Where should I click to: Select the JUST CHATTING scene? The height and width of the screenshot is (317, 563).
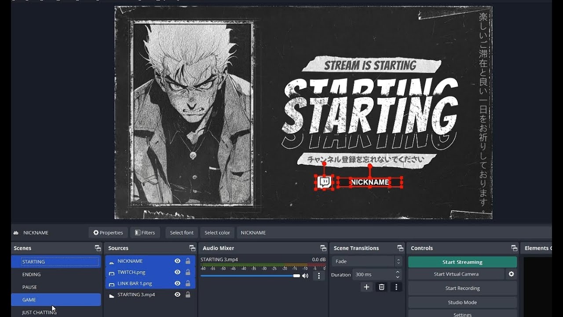pyautogui.click(x=56, y=312)
